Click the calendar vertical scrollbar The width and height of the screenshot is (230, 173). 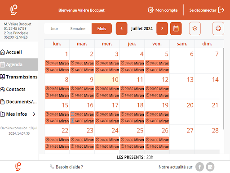point(223,89)
